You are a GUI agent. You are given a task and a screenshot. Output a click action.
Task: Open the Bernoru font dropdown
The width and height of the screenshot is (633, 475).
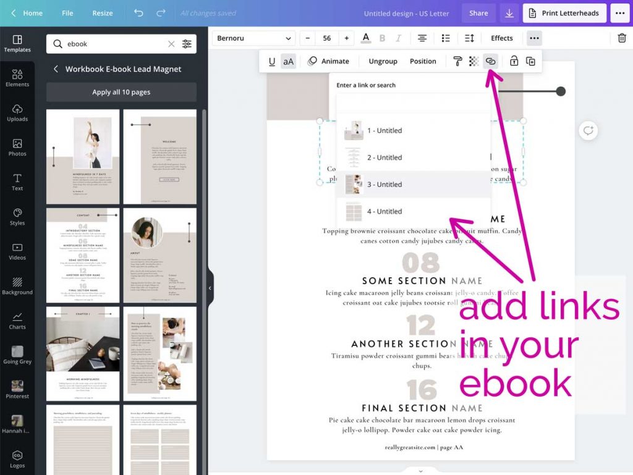(253, 38)
